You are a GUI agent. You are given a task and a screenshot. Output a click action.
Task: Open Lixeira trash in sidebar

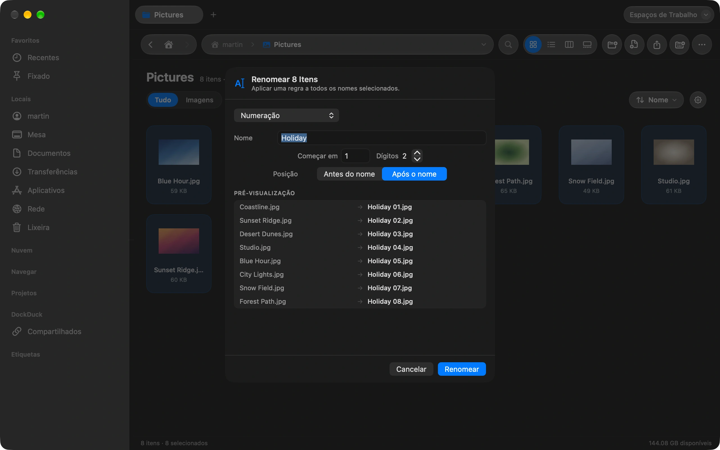(x=31, y=227)
